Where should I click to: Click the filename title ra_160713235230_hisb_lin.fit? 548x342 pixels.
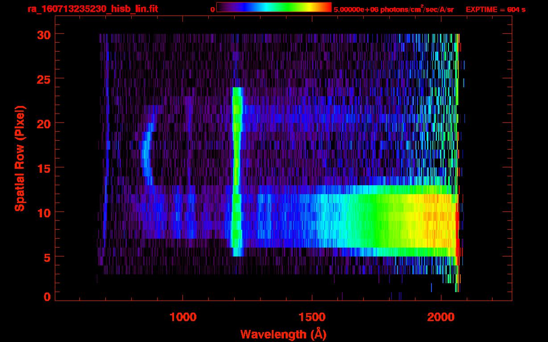[x=92, y=9]
